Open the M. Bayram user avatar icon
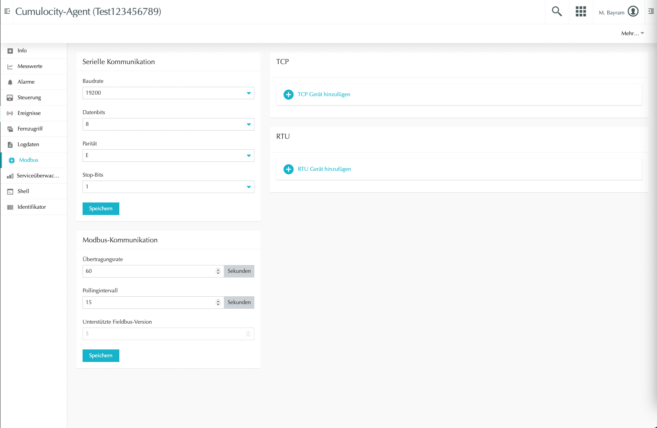Image resolution: width=657 pixels, height=428 pixels. (633, 11)
